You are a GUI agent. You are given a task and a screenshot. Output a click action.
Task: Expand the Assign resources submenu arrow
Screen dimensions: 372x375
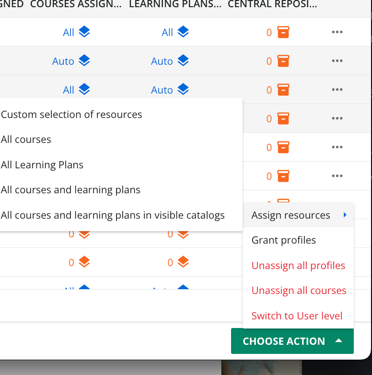(345, 215)
